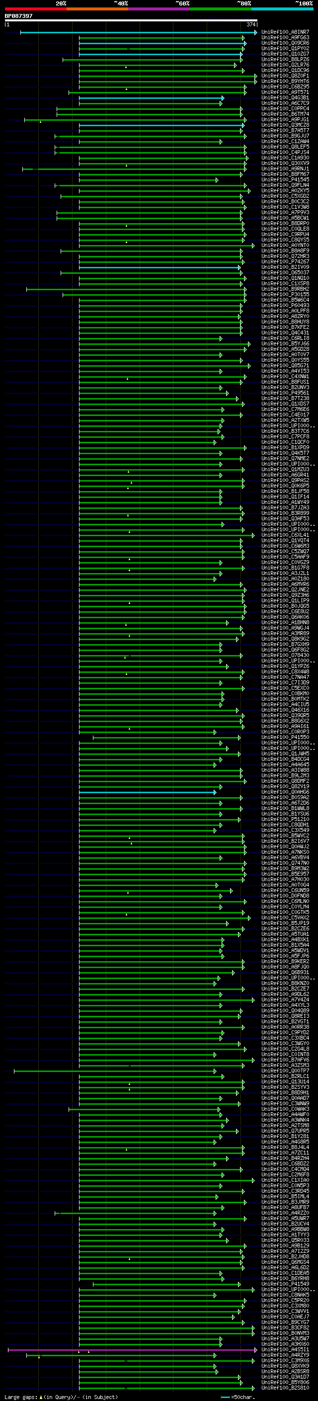Select the UniRef100_B9GJU7 label
Image resolution: width=318 pixels, height=1401 pixels.
(x=285, y=136)
